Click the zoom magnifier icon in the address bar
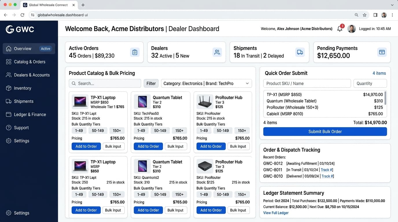 [x=356, y=15]
